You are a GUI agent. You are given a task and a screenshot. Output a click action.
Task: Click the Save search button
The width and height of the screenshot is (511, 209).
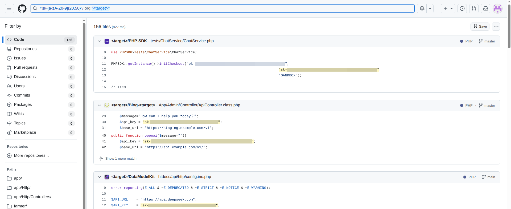click(480, 26)
